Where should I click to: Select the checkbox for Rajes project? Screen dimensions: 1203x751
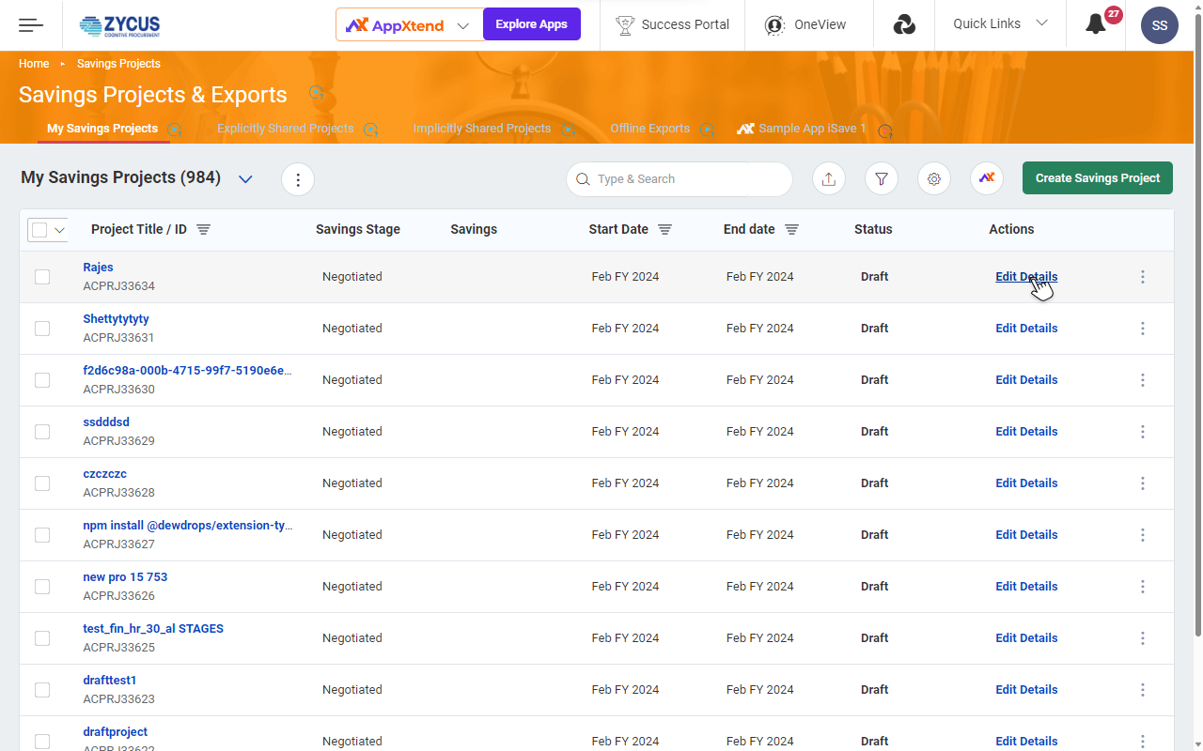tap(42, 277)
